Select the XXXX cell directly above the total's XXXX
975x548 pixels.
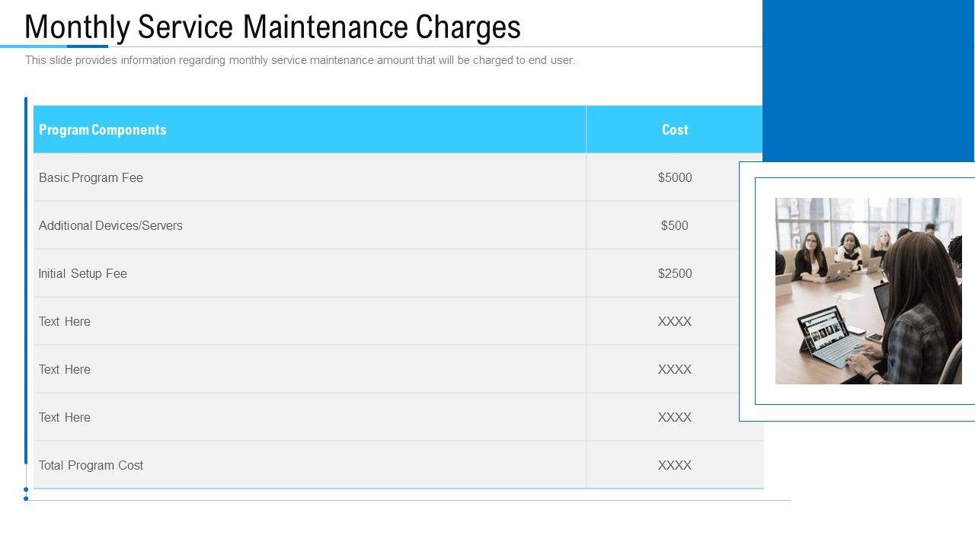pyautogui.click(x=675, y=418)
